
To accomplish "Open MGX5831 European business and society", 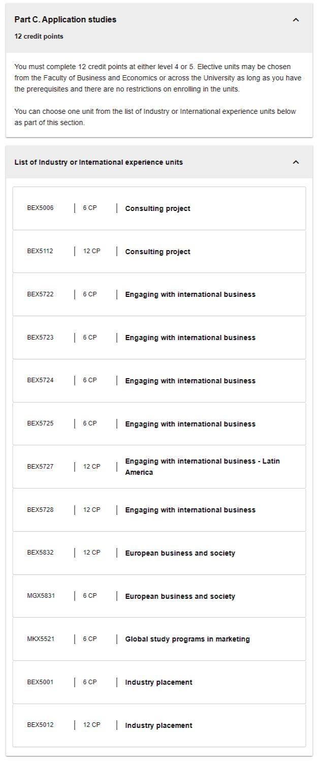I will click(x=159, y=596).
